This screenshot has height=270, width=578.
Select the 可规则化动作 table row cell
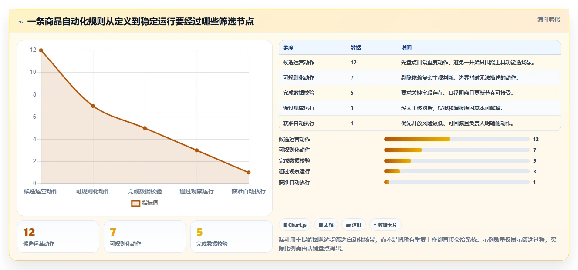[299, 78]
